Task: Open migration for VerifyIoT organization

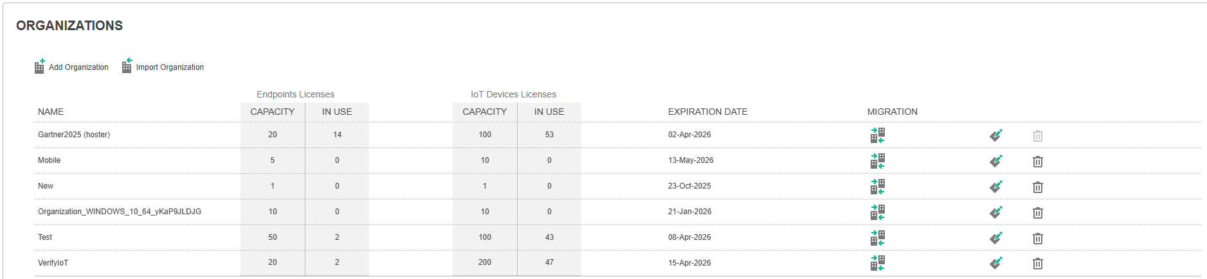Action: (878, 263)
